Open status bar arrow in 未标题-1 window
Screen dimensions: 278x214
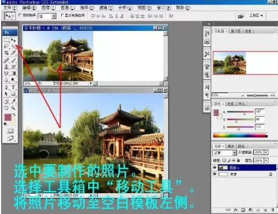[91, 83]
